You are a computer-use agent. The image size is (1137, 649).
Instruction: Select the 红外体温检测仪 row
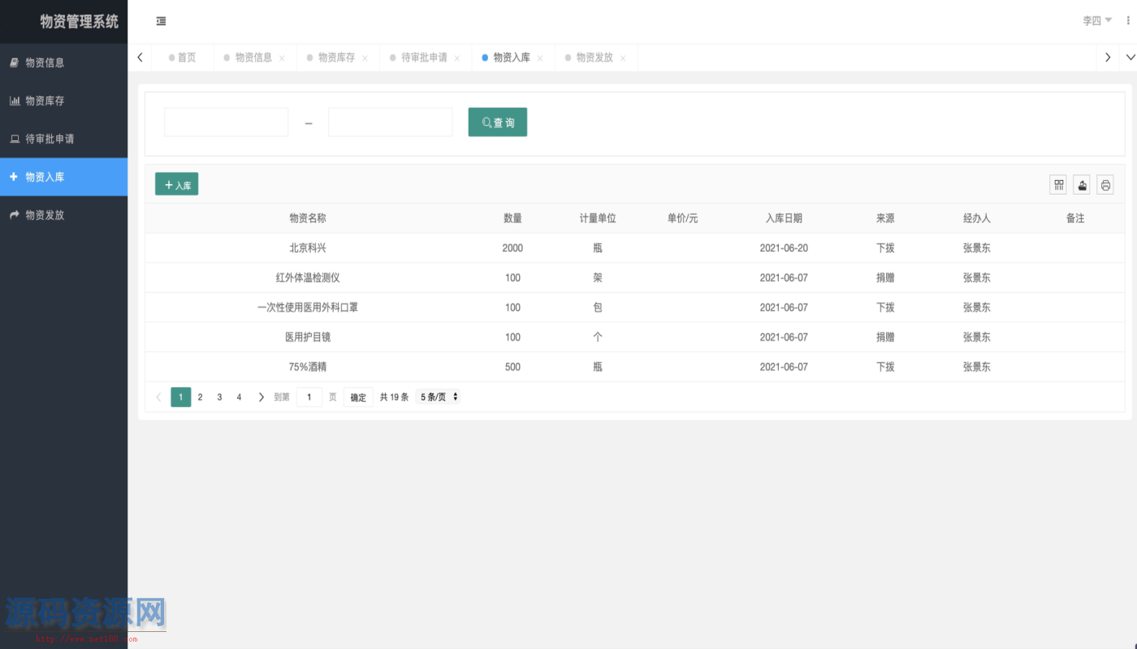pyautogui.click(x=635, y=277)
